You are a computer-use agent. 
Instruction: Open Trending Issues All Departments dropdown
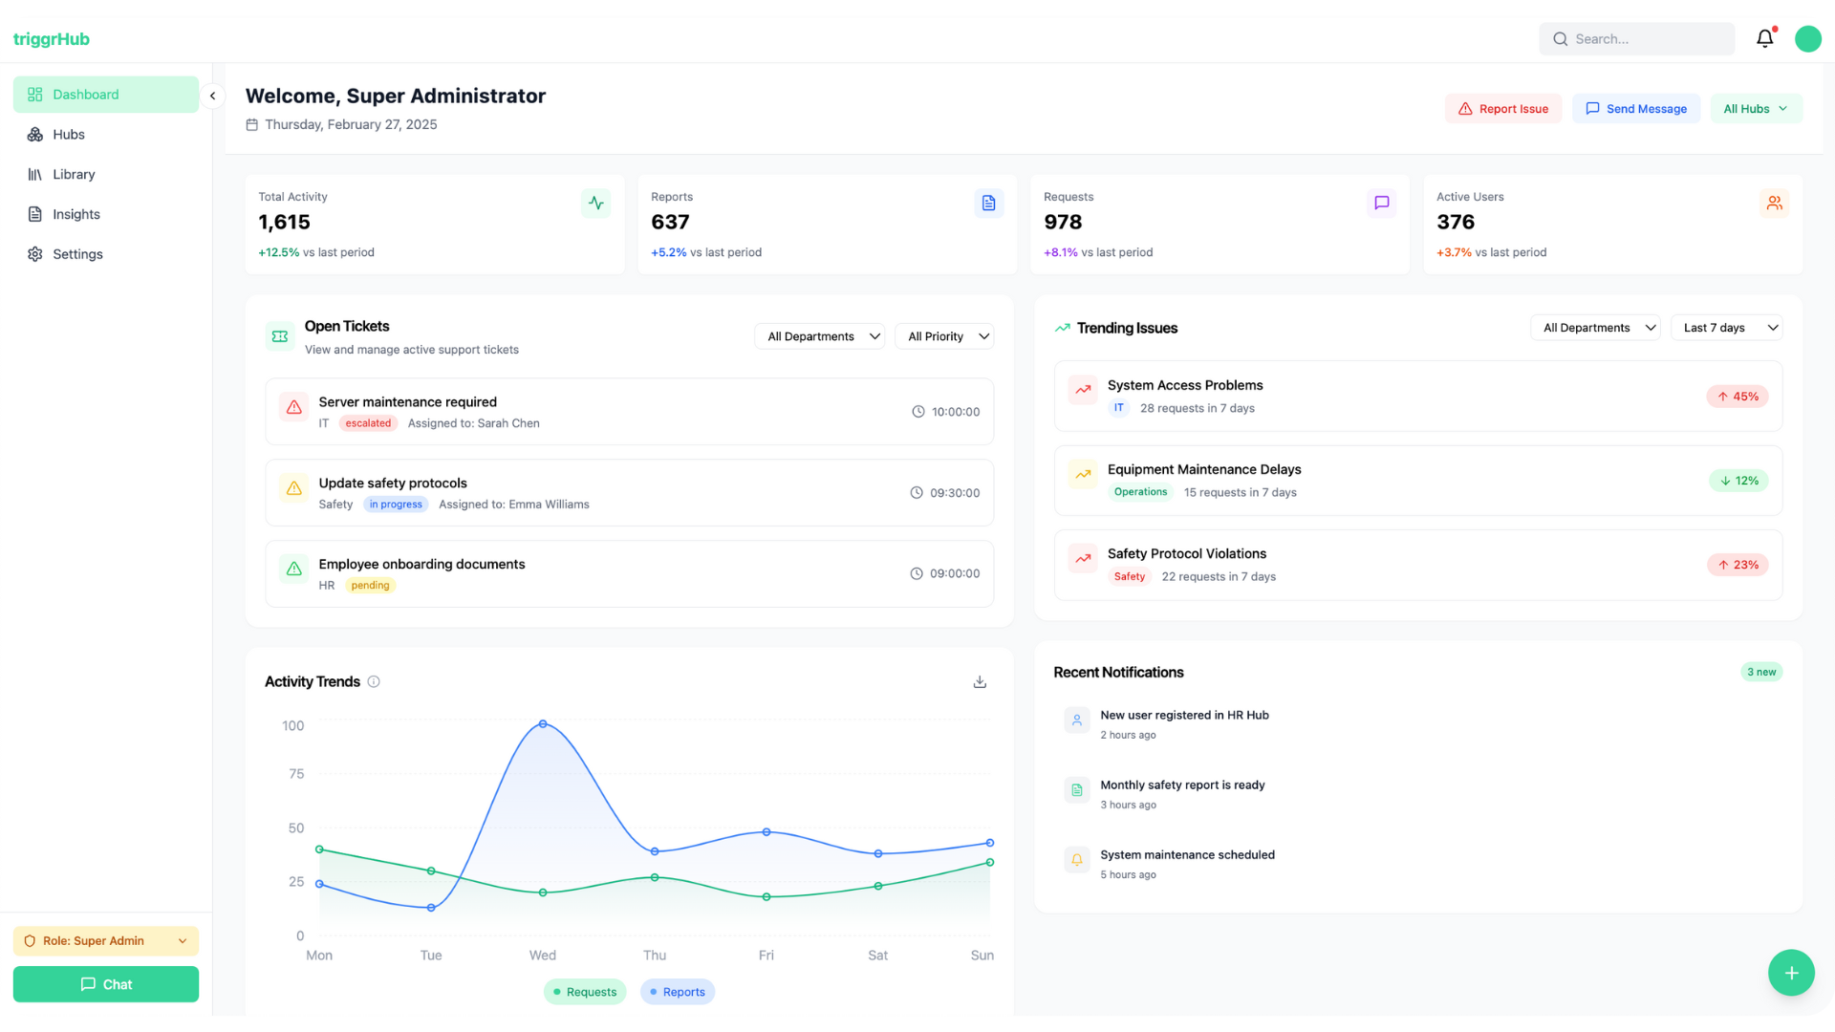tap(1595, 328)
